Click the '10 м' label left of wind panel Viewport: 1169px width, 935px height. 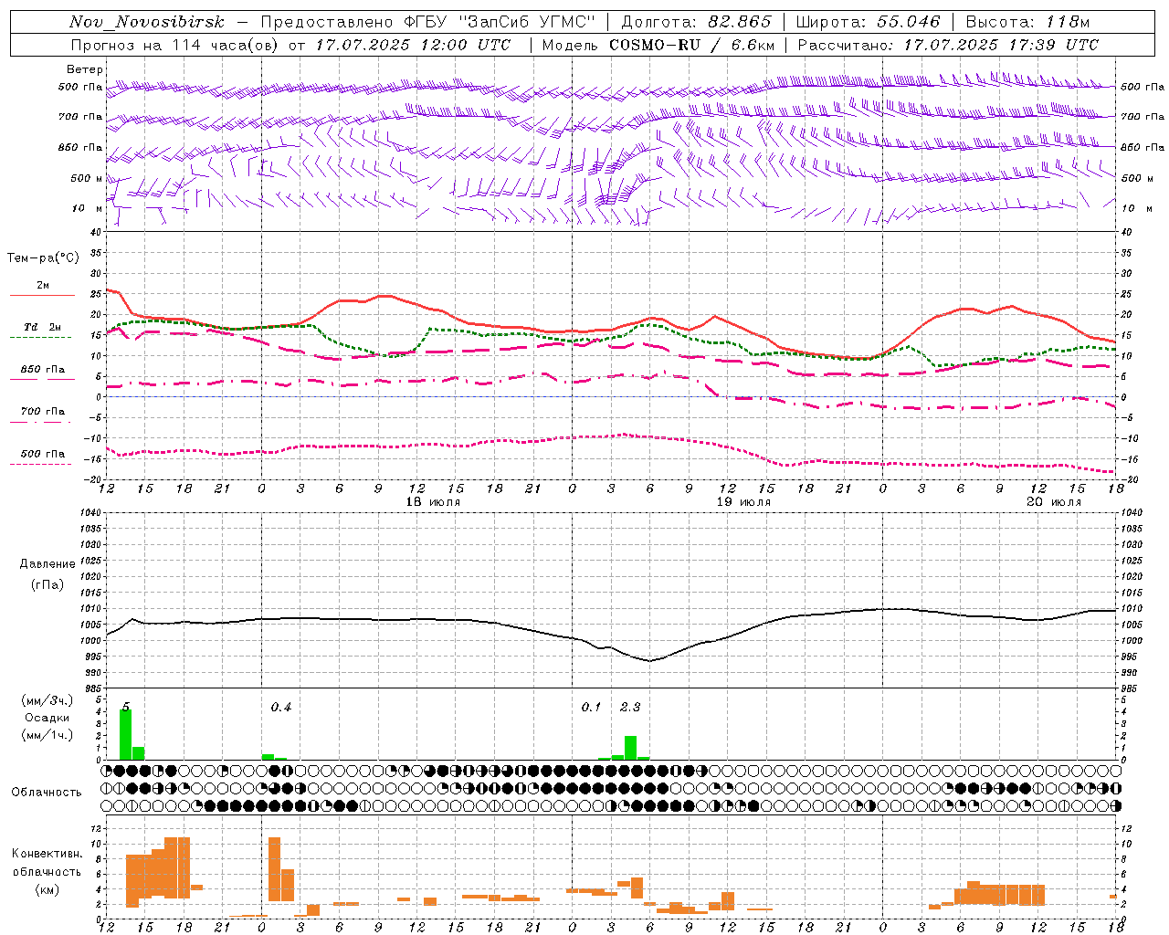click(87, 208)
